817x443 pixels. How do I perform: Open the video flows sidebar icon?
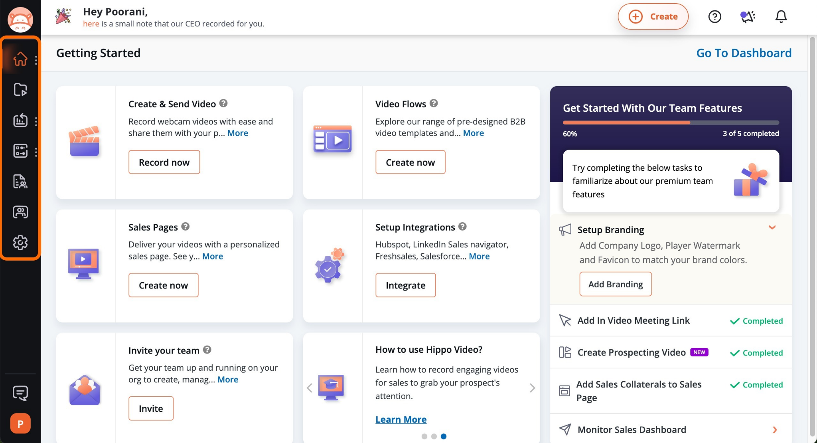20,151
